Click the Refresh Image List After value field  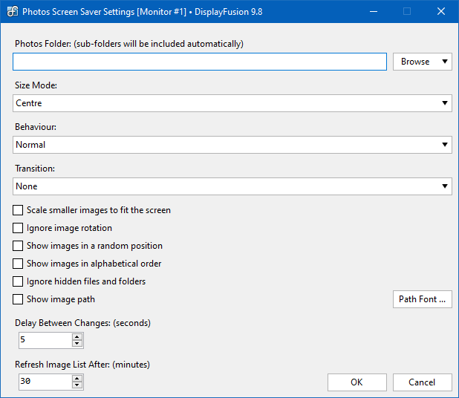coord(45,382)
